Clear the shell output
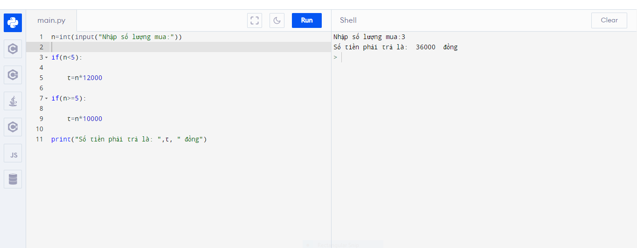Screen dimensions: 637x248 [x=609, y=20]
